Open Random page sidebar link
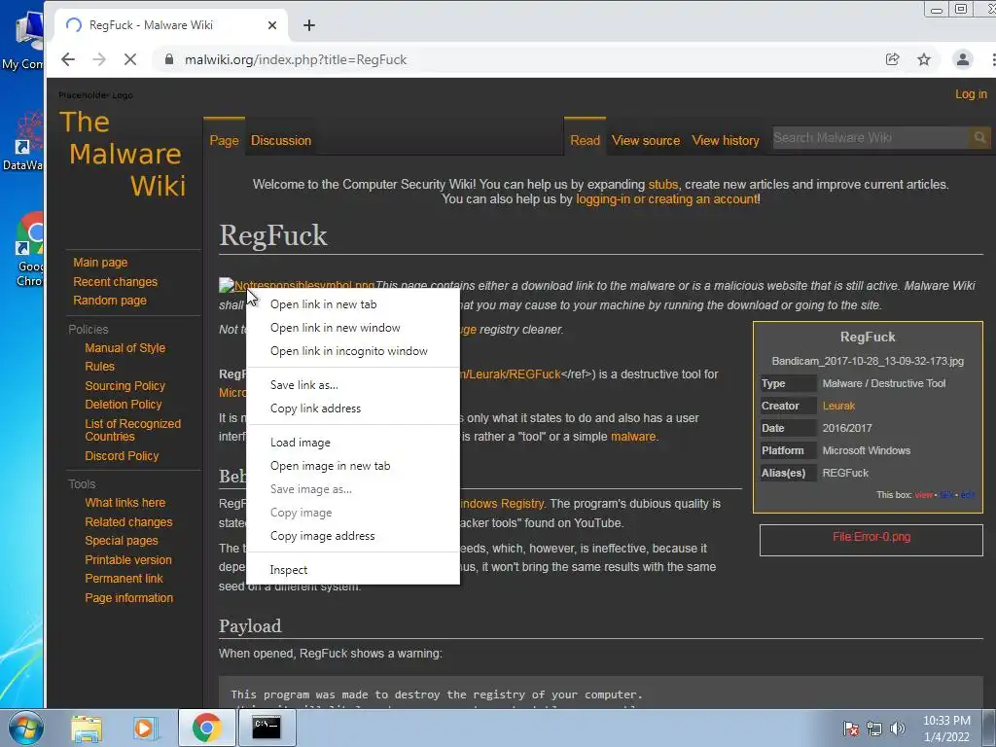The height and width of the screenshot is (747, 996). pos(109,300)
